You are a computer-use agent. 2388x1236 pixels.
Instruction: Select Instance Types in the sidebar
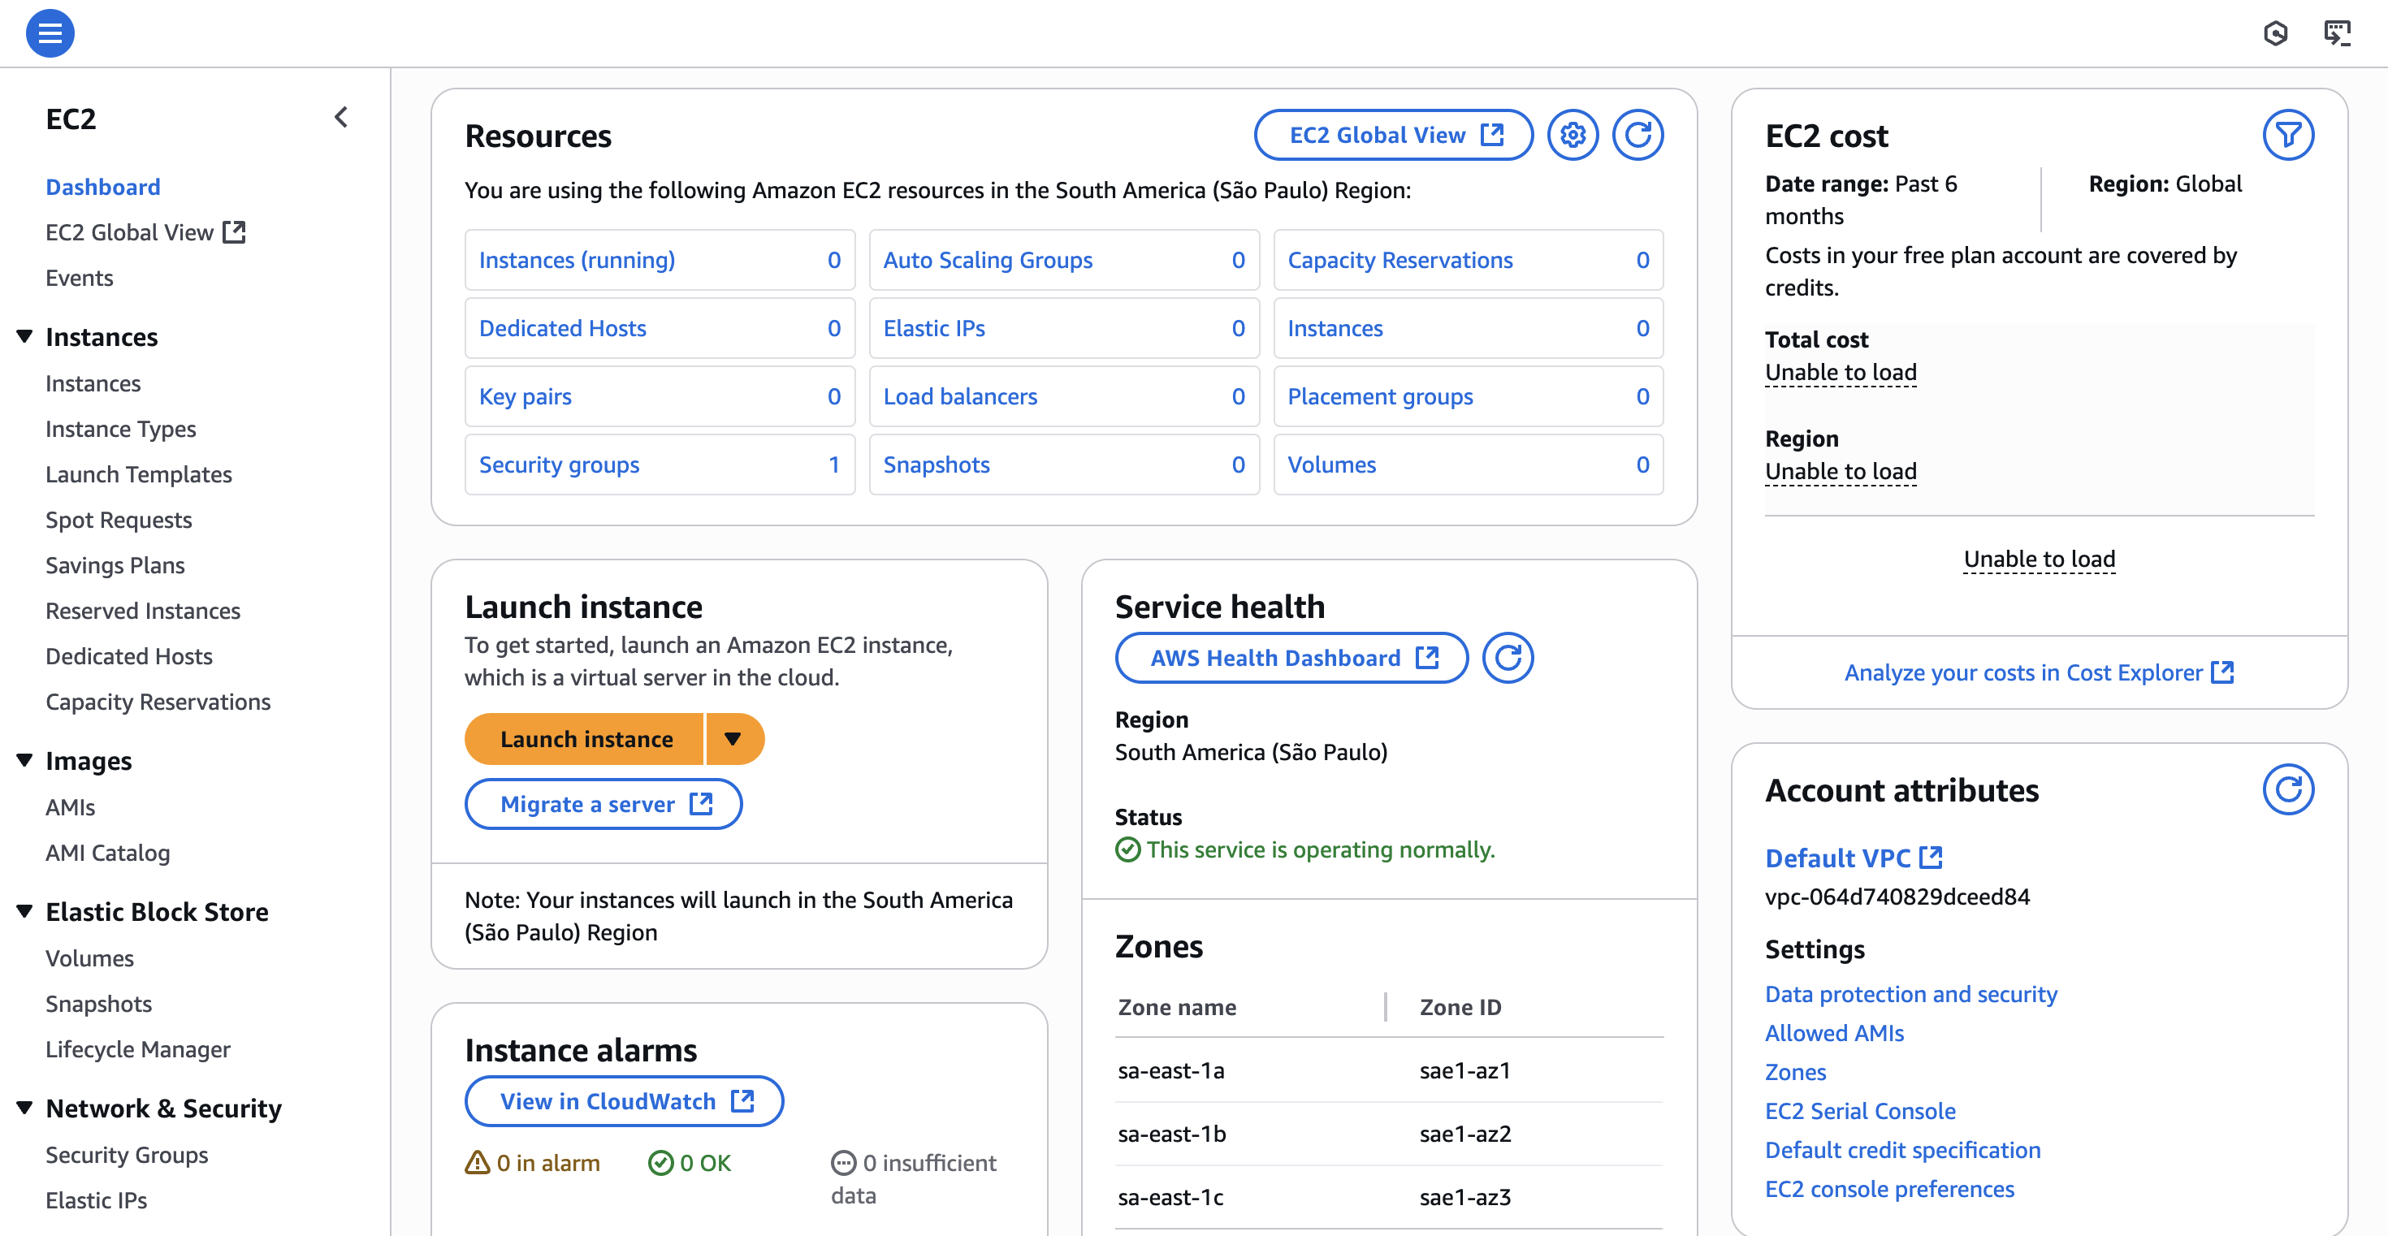click(x=120, y=428)
